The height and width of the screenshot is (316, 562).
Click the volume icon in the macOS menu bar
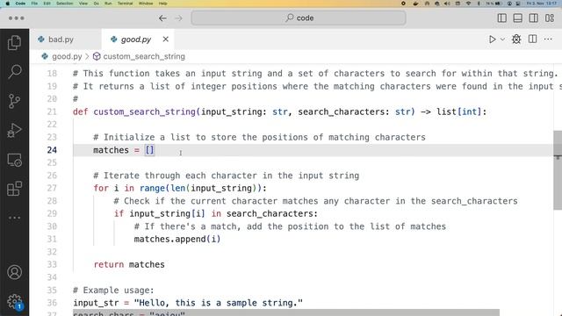pos(447,4)
